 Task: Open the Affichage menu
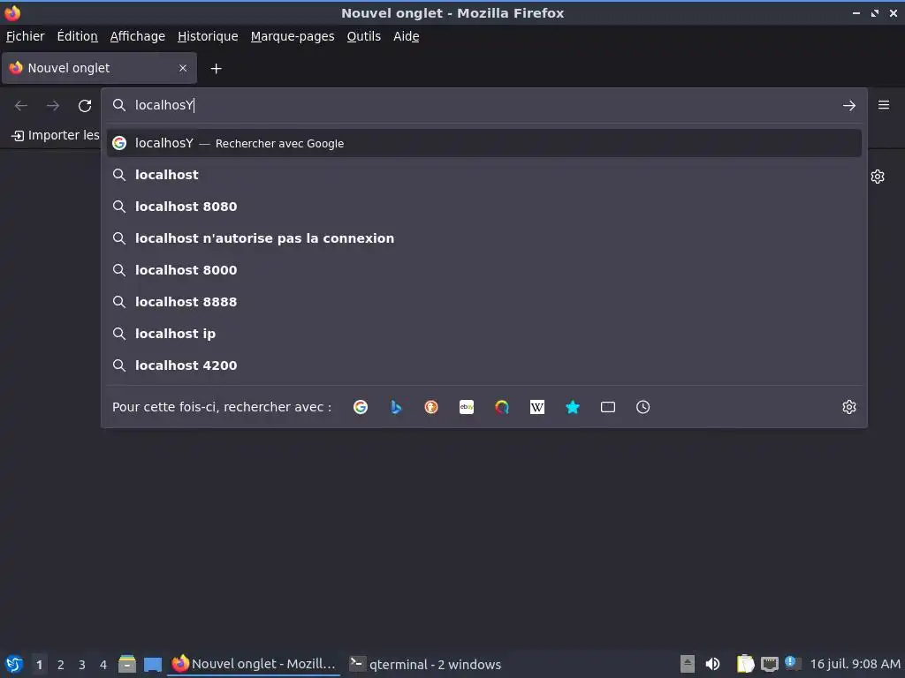pos(137,36)
